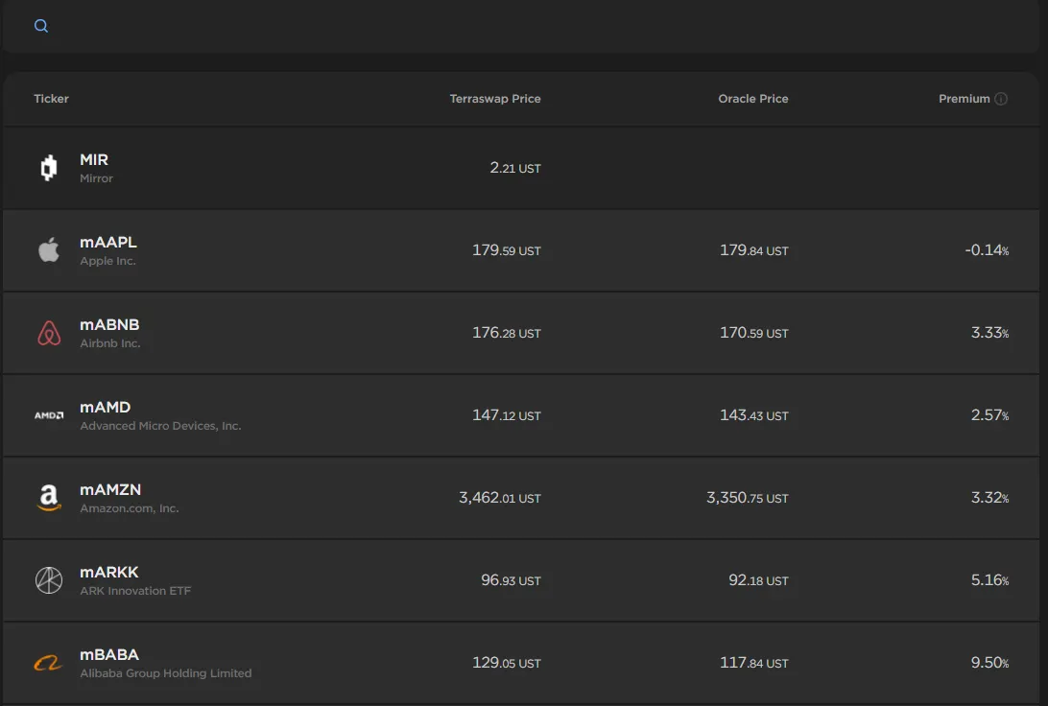Select the Terraswap Price column header
The image size is (1048, 706).
point(495,99)
